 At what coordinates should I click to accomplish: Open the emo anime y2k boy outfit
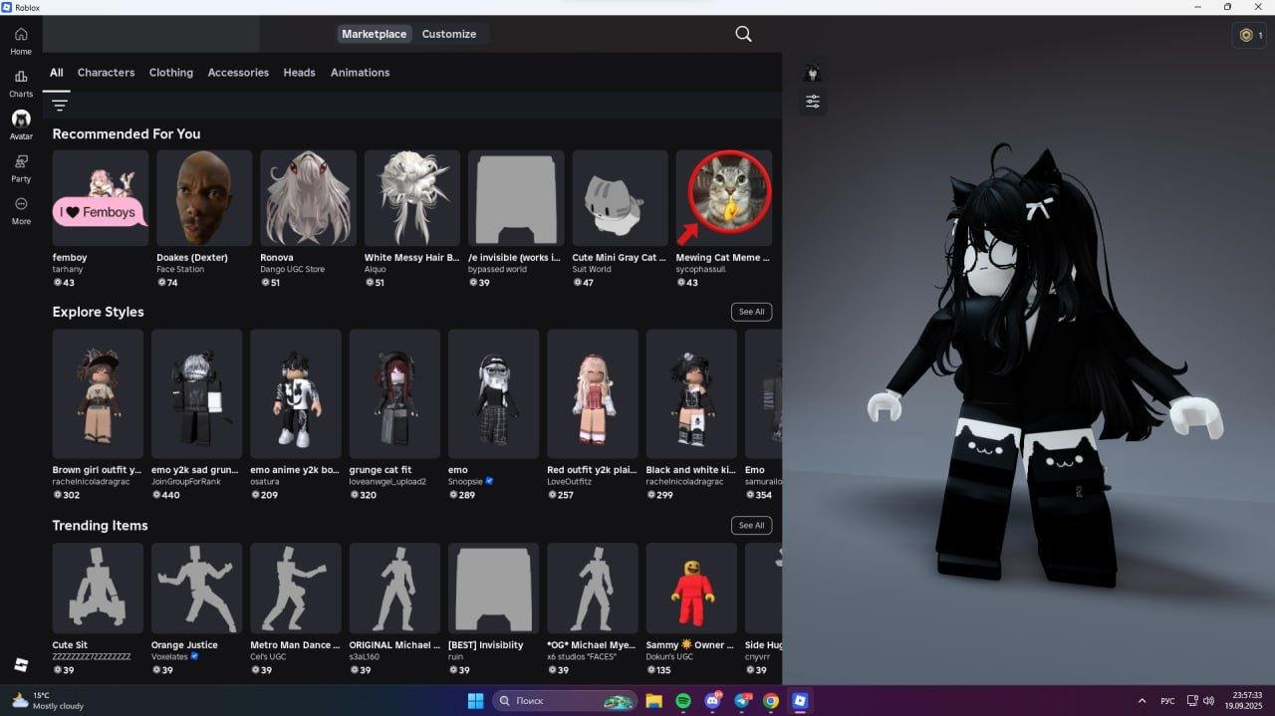[296, 394]
